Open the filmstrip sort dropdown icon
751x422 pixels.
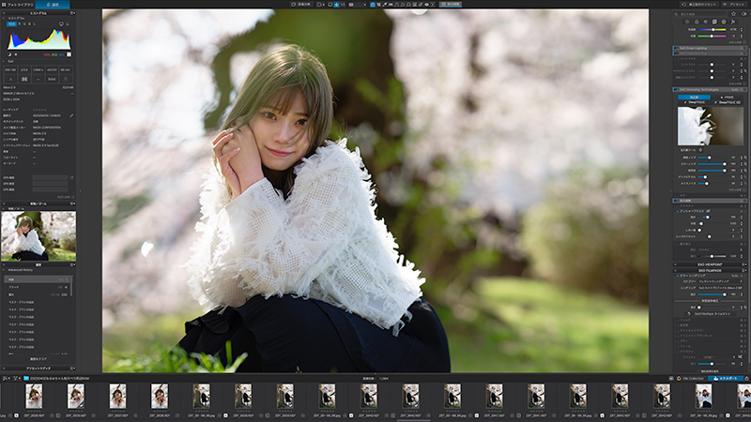click(x=7, y=378)
